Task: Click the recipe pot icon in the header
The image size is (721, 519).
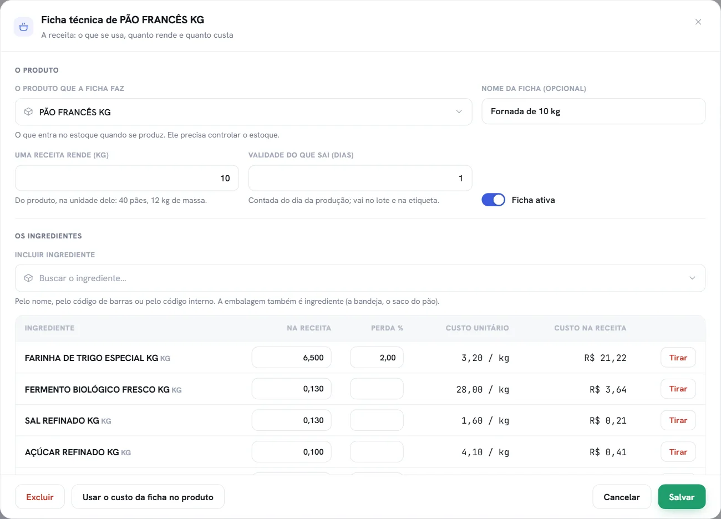Action: [x=23, y=26]
